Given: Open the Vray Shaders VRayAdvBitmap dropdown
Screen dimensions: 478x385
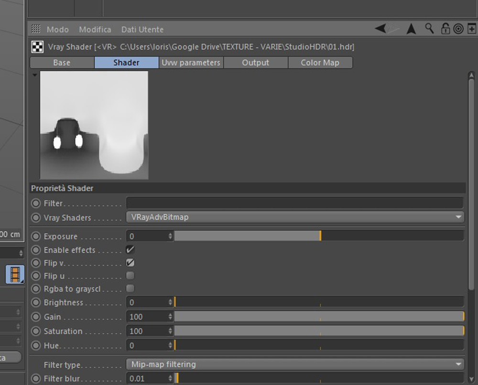Looking at the screenshot, I should point(295,217).
